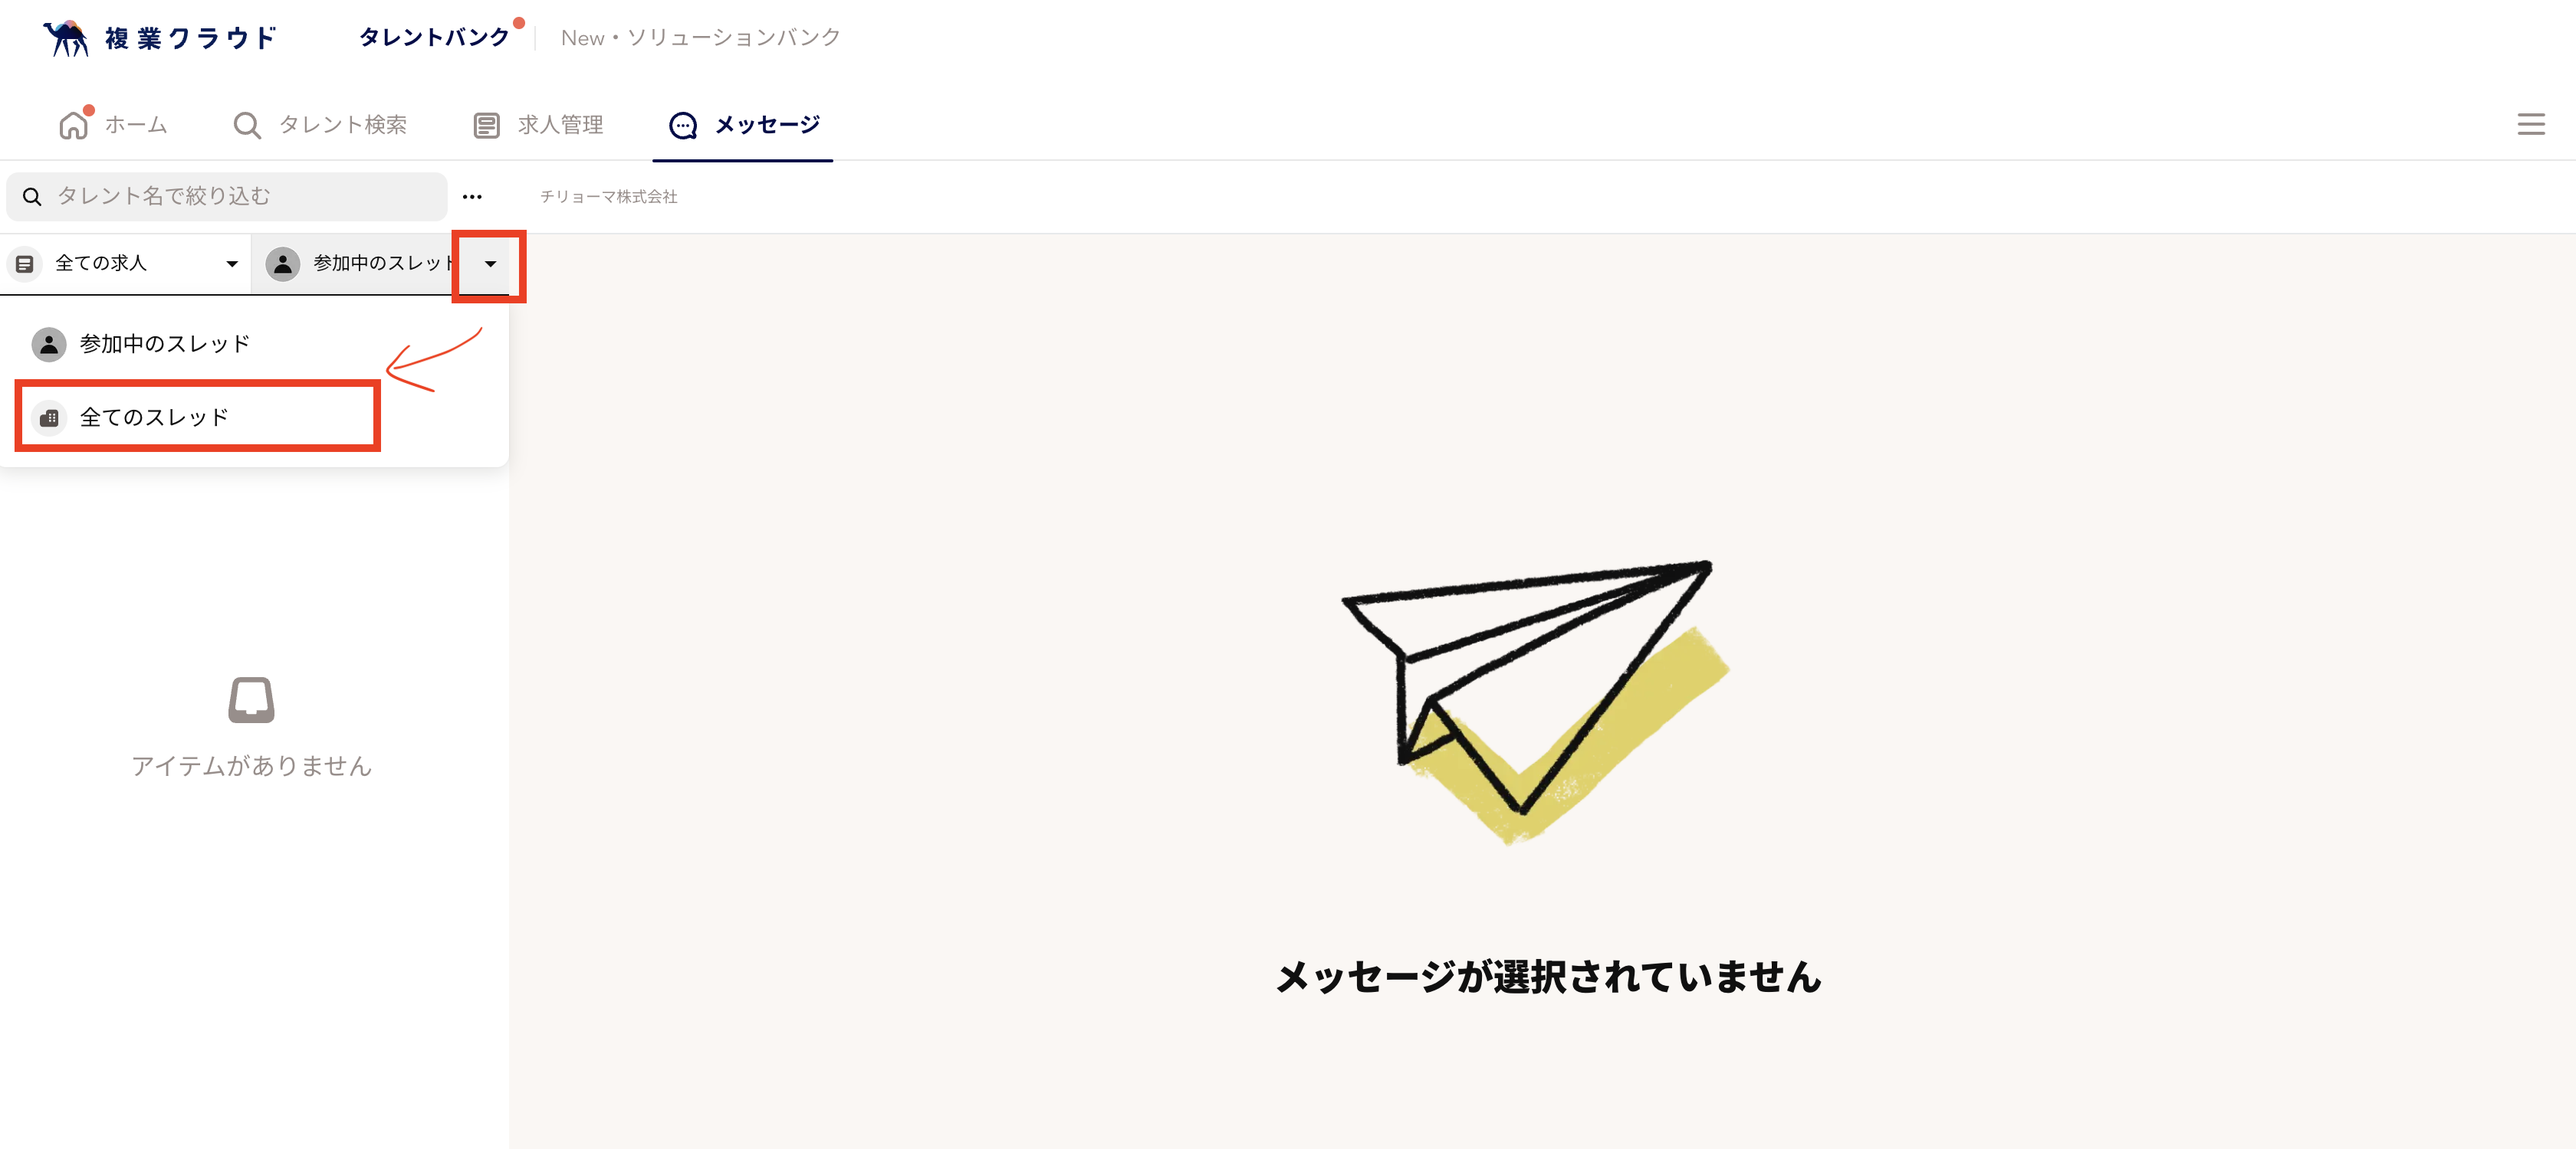Click the メッセージ chat bubble icon
Screen dimensions: 2576x1149
pyautogui.click(x=683, y=125)
